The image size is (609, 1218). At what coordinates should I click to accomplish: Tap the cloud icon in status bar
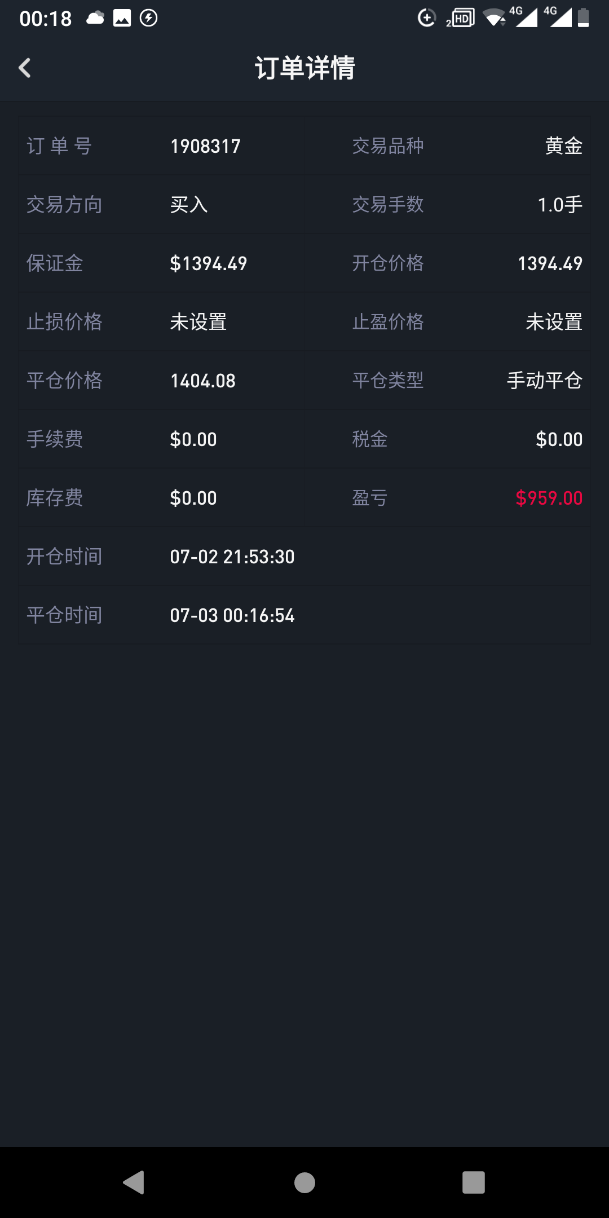tap(95, 18)
